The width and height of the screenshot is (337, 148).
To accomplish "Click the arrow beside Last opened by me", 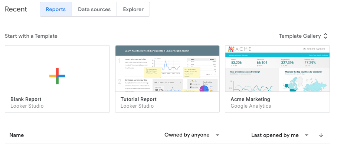I will pos(307,135).
